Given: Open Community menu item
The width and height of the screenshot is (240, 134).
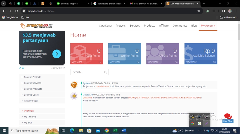Looking at the screenshot, I should (x=180, y=26).
